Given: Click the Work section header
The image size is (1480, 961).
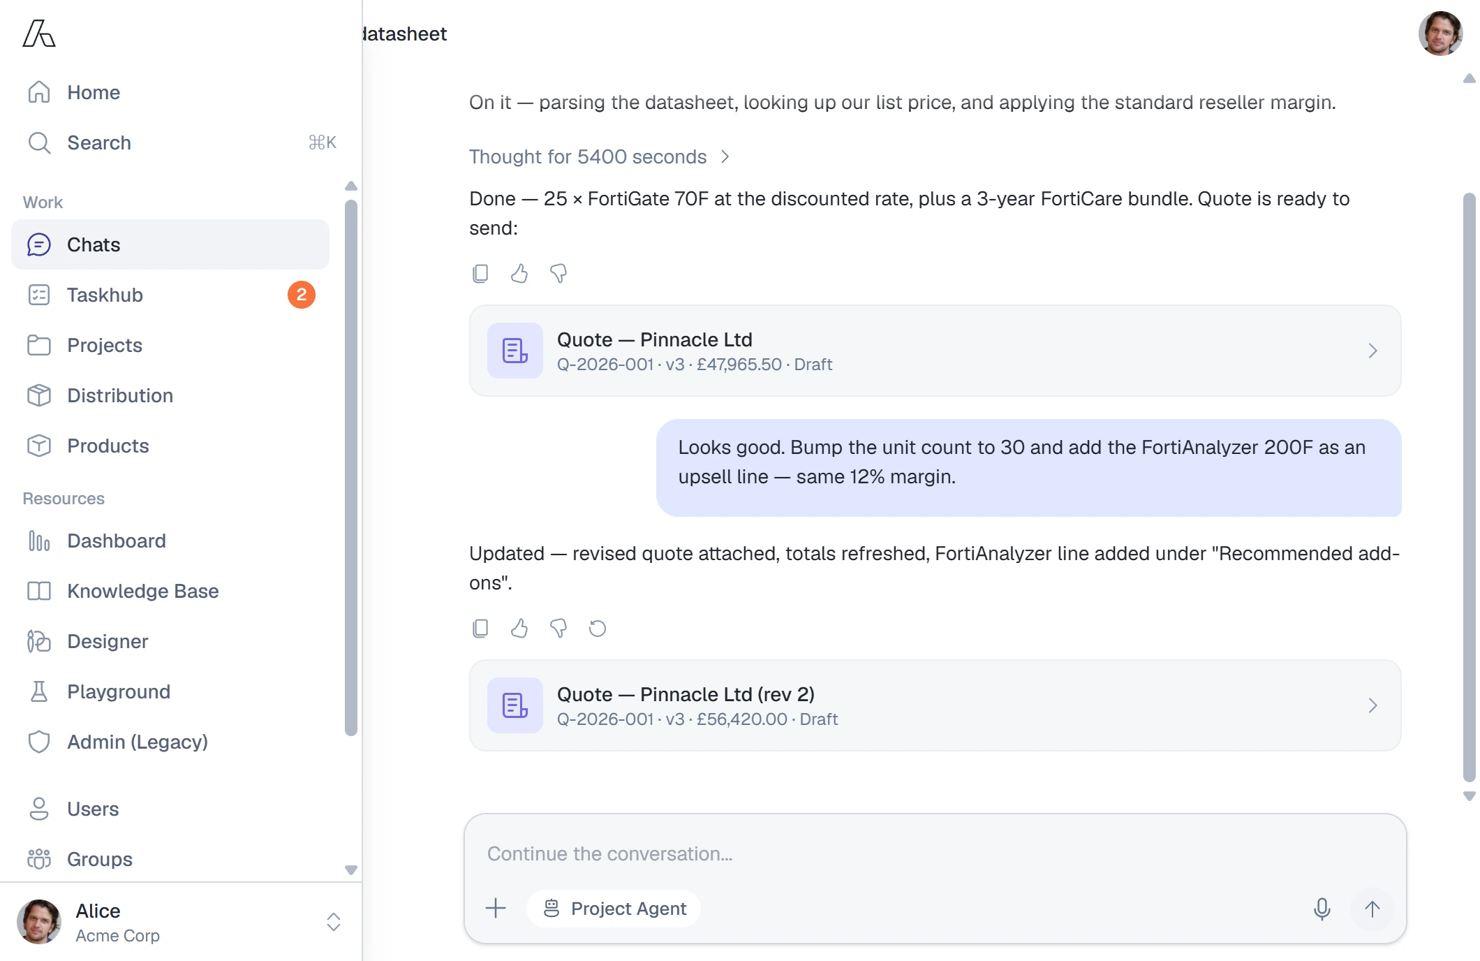Looking at the screenshot, I should coord(43,203).
